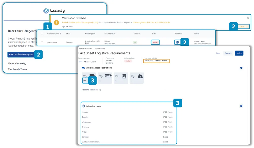Click the Chemco GmbH company logo
The height and width of the screenshot is (148, 254).
(81, 62)
